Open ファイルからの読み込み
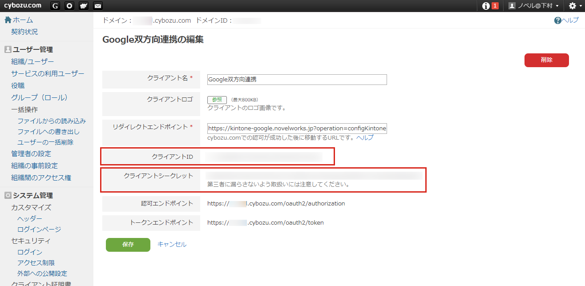The width and height of the screenshot is (585, 286). (x=52, y=121)
